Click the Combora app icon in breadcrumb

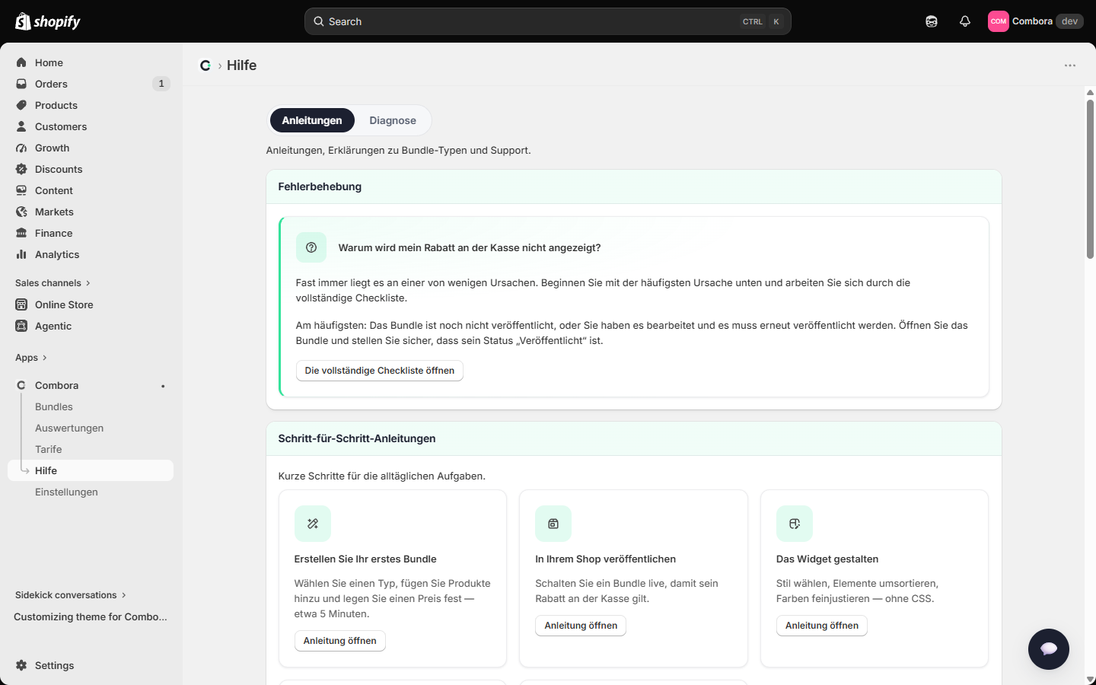point(205,65)
